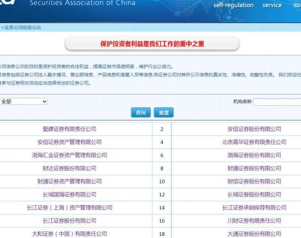The height and width of the screenshot is (238, 301).
Task: Open 渤海汇金证券资产管理有限公司 company link
Action: [70, 155]
